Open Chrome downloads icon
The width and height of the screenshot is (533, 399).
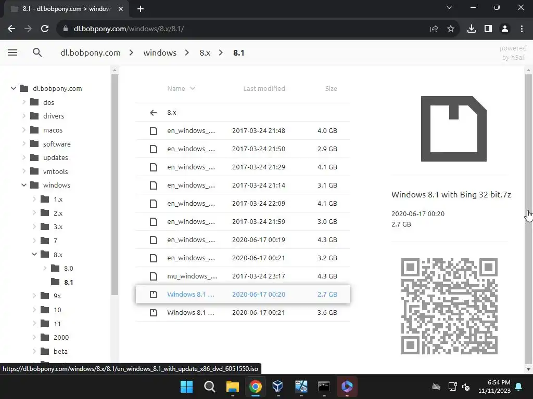(x=472, y=29)
